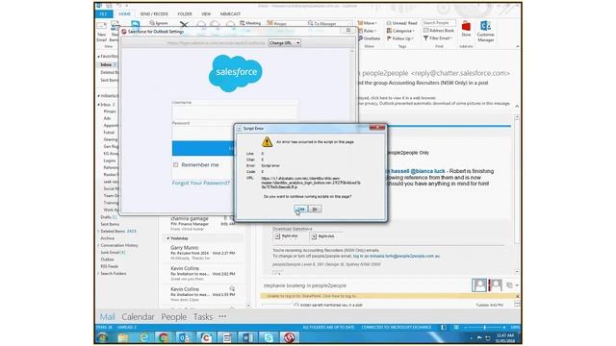The width and height of the screenshot is (616, 346).
Task: Expand the Conversation History folder
Action: (x=98, y=246)
